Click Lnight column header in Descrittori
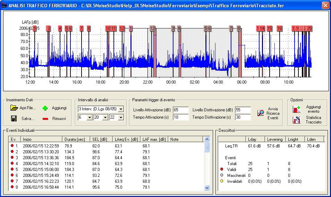331x197 pixels. [x=295, y=139]
